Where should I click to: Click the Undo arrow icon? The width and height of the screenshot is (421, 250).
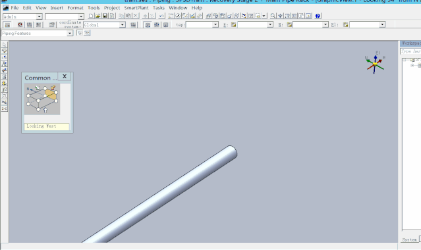click(x=161, y=16)
